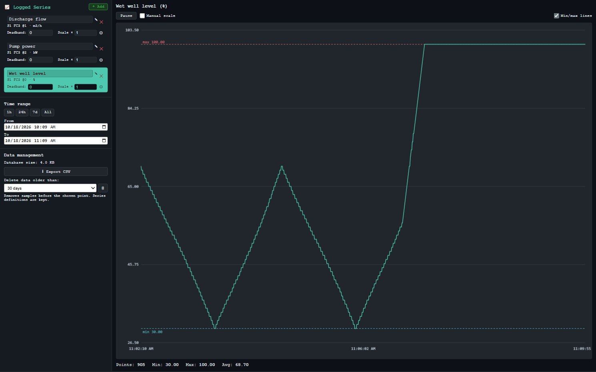Edit Pump power with the pencil icon

point(96,46)
